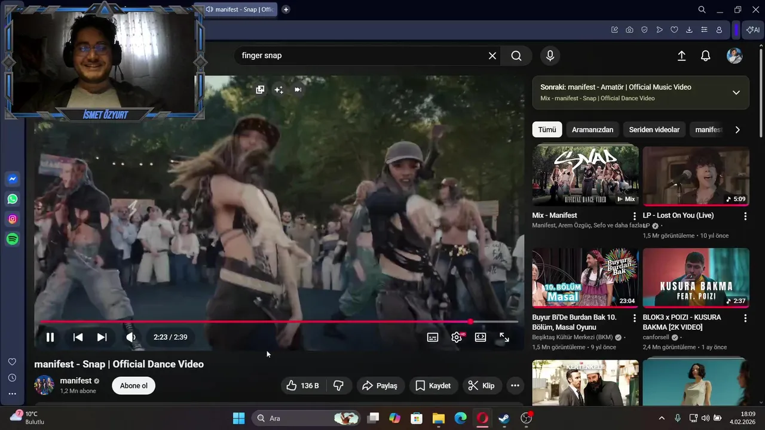765x430 pixels.
Task: Click the edit-page pencil toolbar icon
Action: tap(614, 30)
